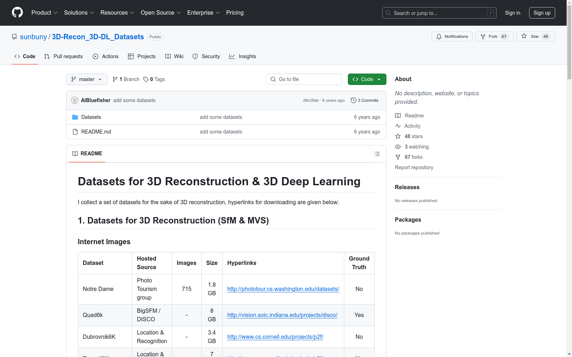Click the 48 star count badge

(x=546, y=36)
